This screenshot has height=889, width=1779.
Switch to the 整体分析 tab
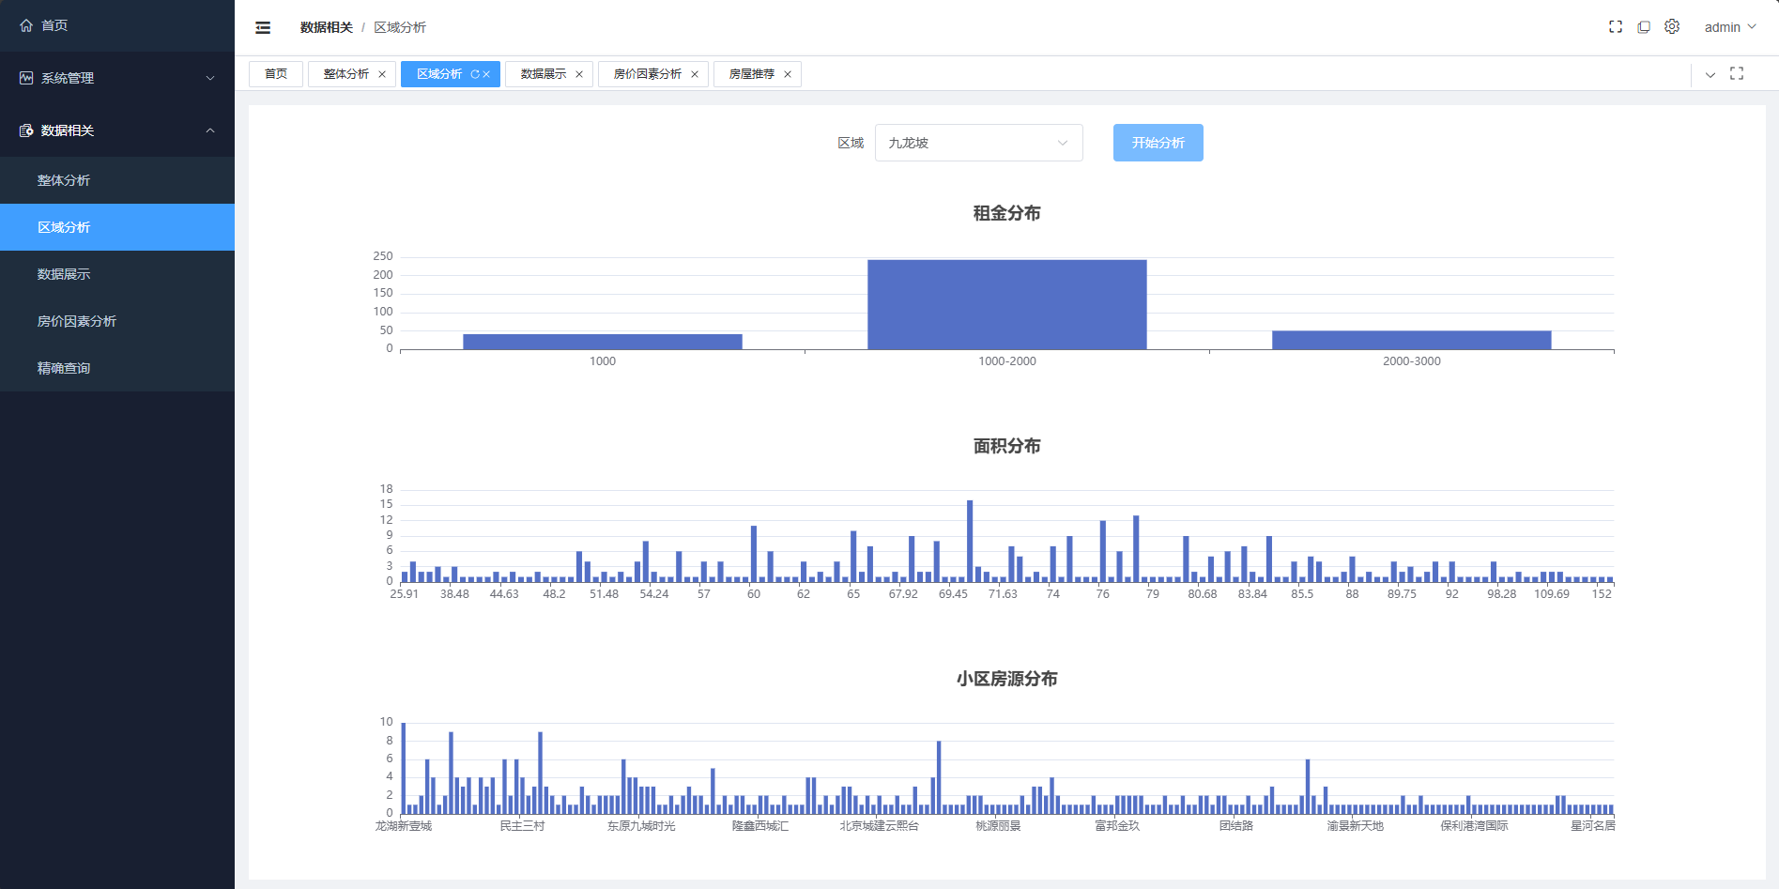click(x=346, y=74)
